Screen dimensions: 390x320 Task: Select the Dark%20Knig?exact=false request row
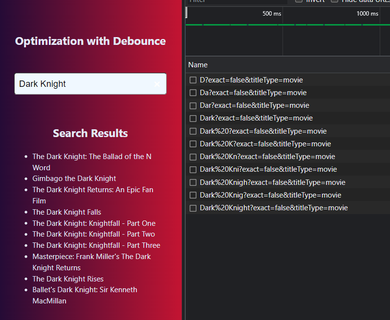288,195
